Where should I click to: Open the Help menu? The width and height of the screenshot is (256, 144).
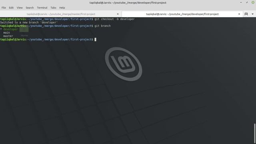(62, 8)
